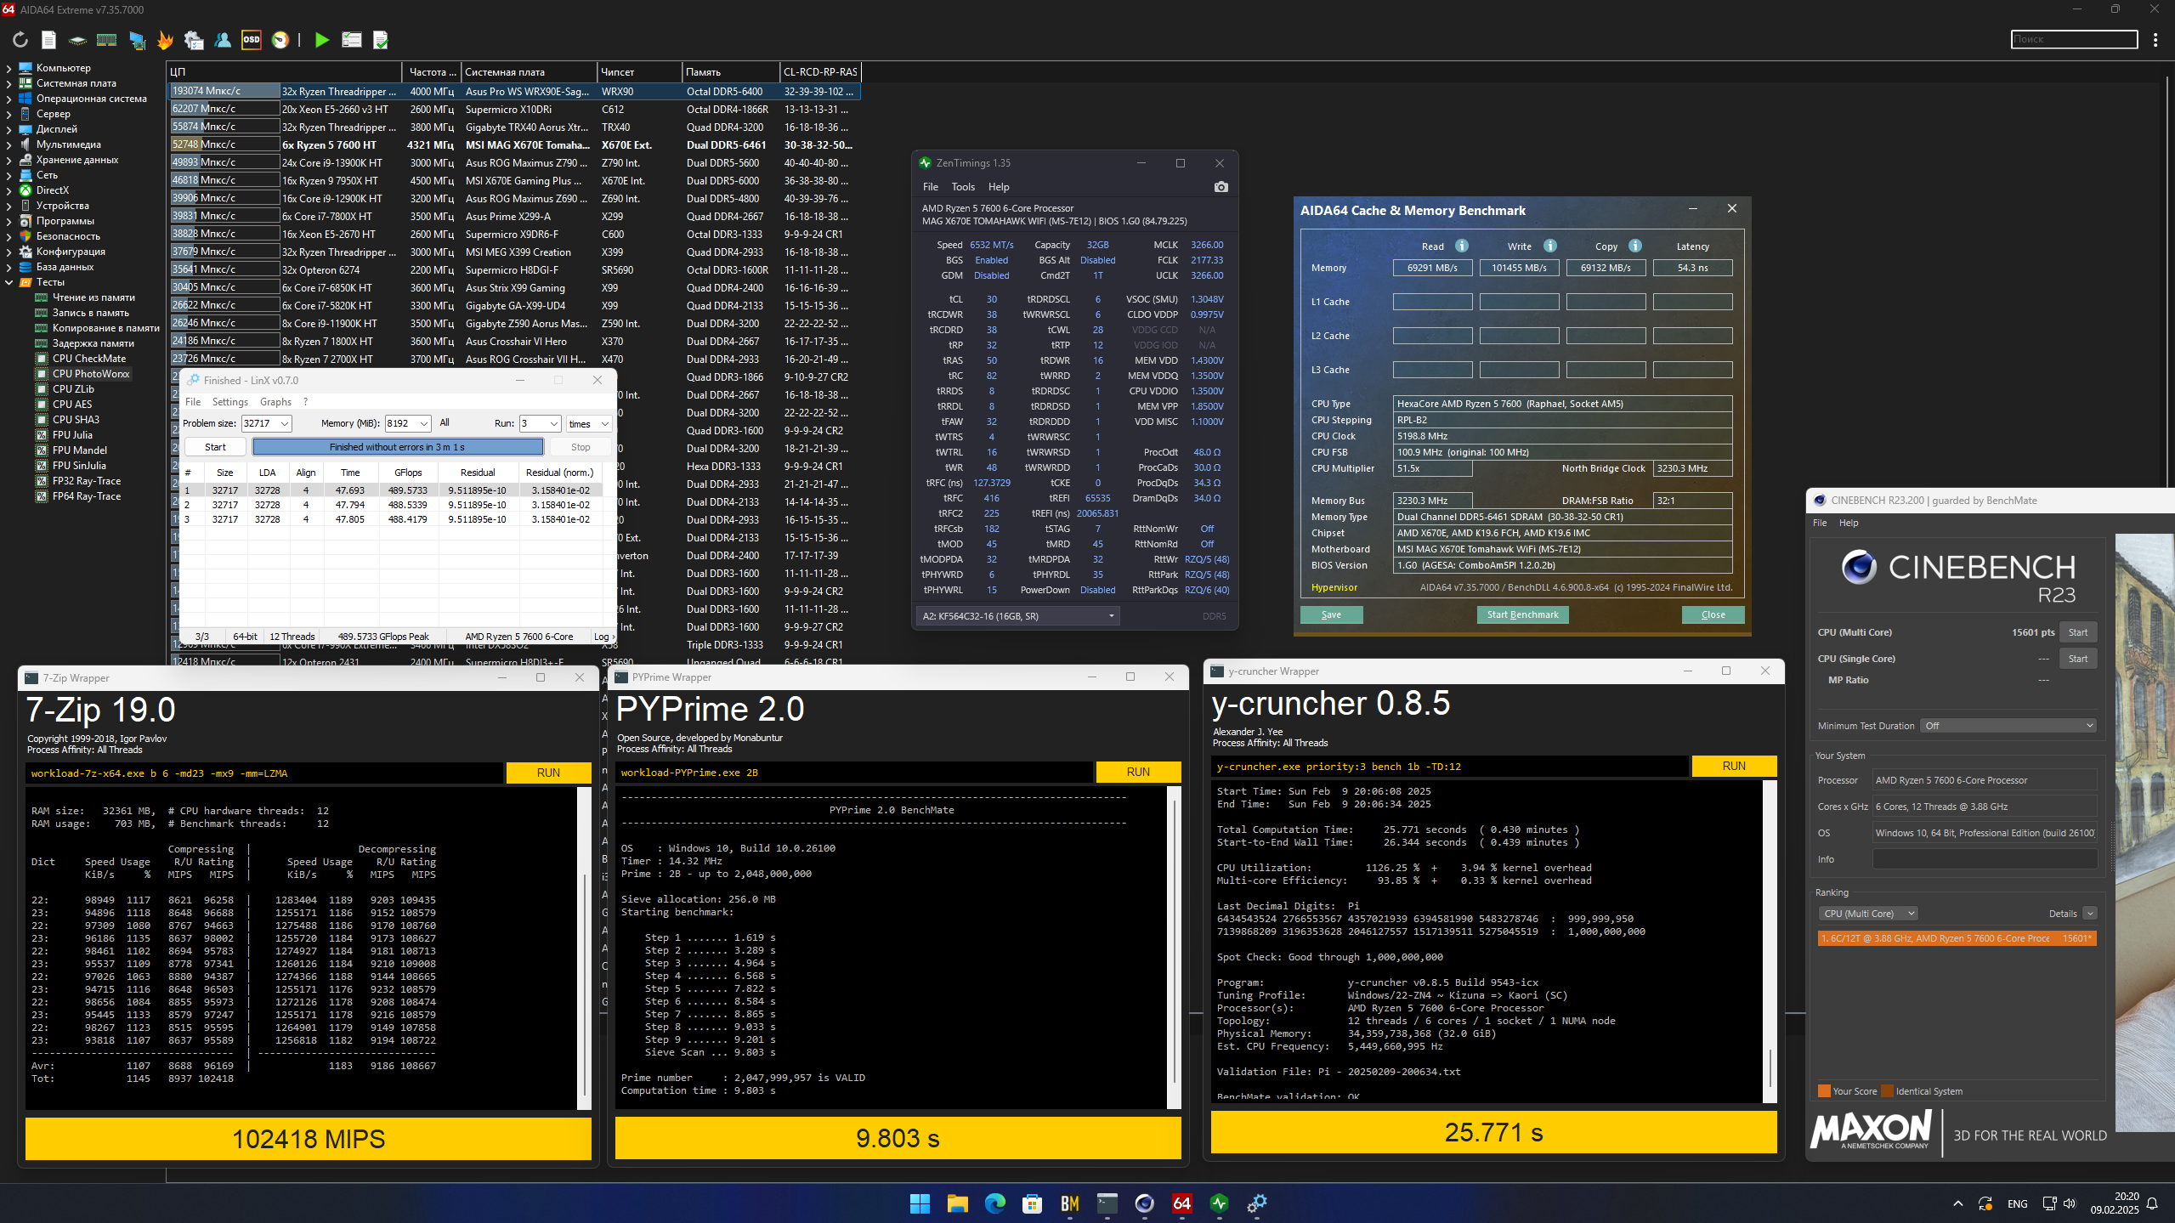
Task: Open Minimum Test Duration dropdown
Action: (x=2009, y=726)
